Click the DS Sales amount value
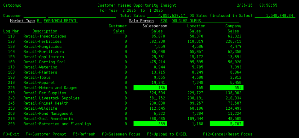The width and height of the screenshot is (299, 138). tap(275, 16)
